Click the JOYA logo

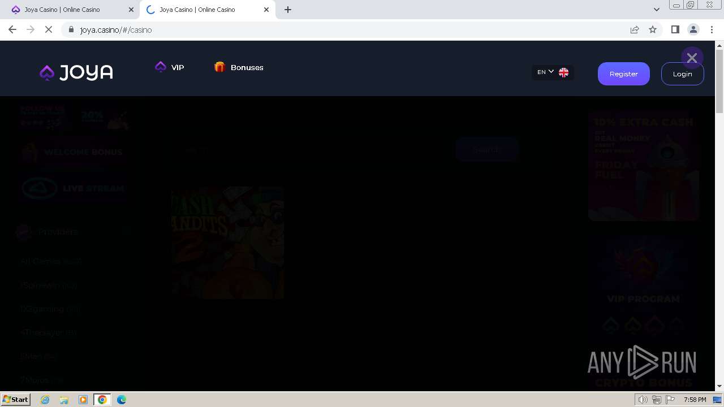pyautogui.click(x=76, y=72)
